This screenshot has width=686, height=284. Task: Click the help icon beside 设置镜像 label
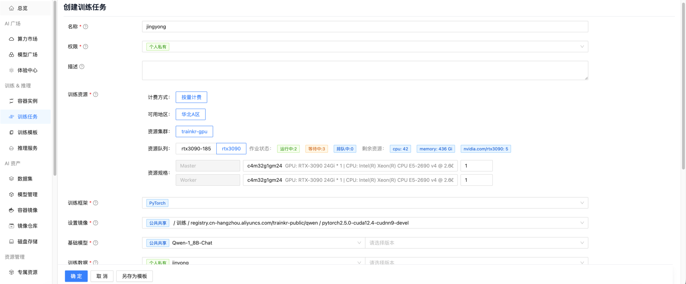click(x=95, y=223)
